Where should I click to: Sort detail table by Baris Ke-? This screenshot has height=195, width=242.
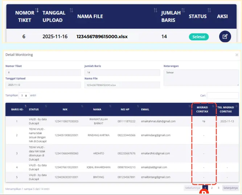26,106
